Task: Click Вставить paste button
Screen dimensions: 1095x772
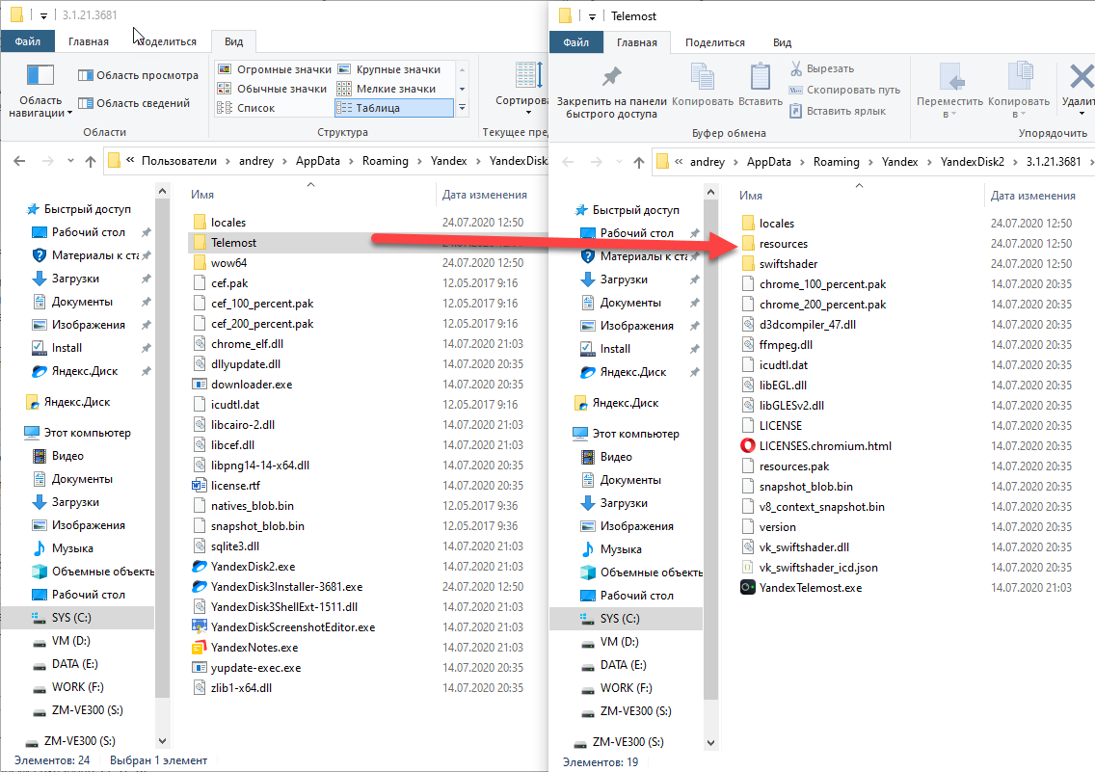Action: [x=761, y=85]
